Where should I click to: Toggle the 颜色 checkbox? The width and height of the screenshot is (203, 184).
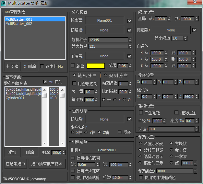pos(73,65)
